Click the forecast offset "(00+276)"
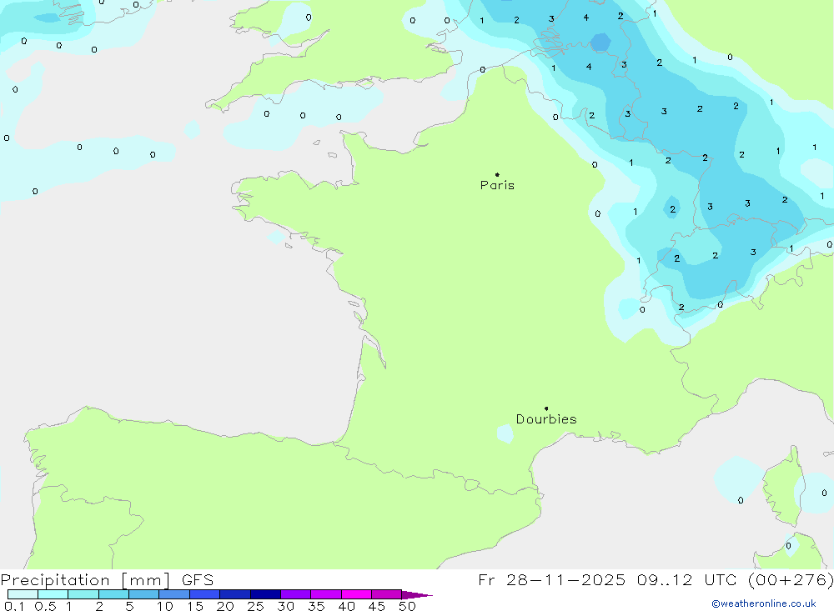834x611 pixels. [791, 580]
